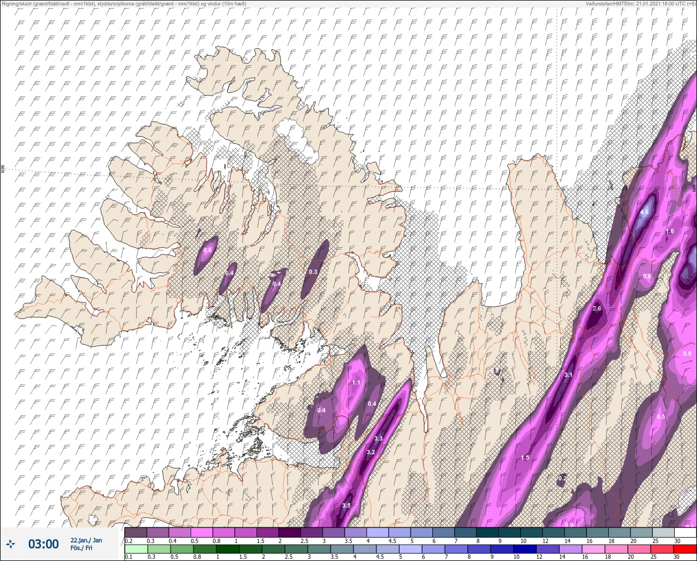Select the 0.4 swatch in the purple snow scale
Screen dimensions: 697x561
180,532
